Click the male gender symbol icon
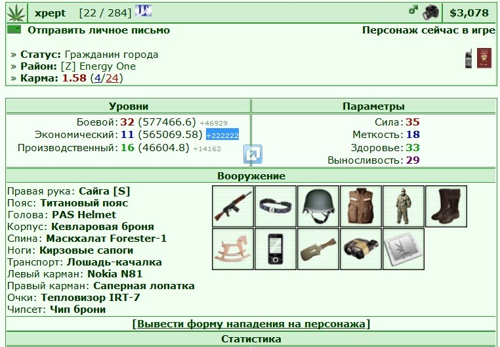The height and width of the screenshot is (347, 500). click(413, 11)
